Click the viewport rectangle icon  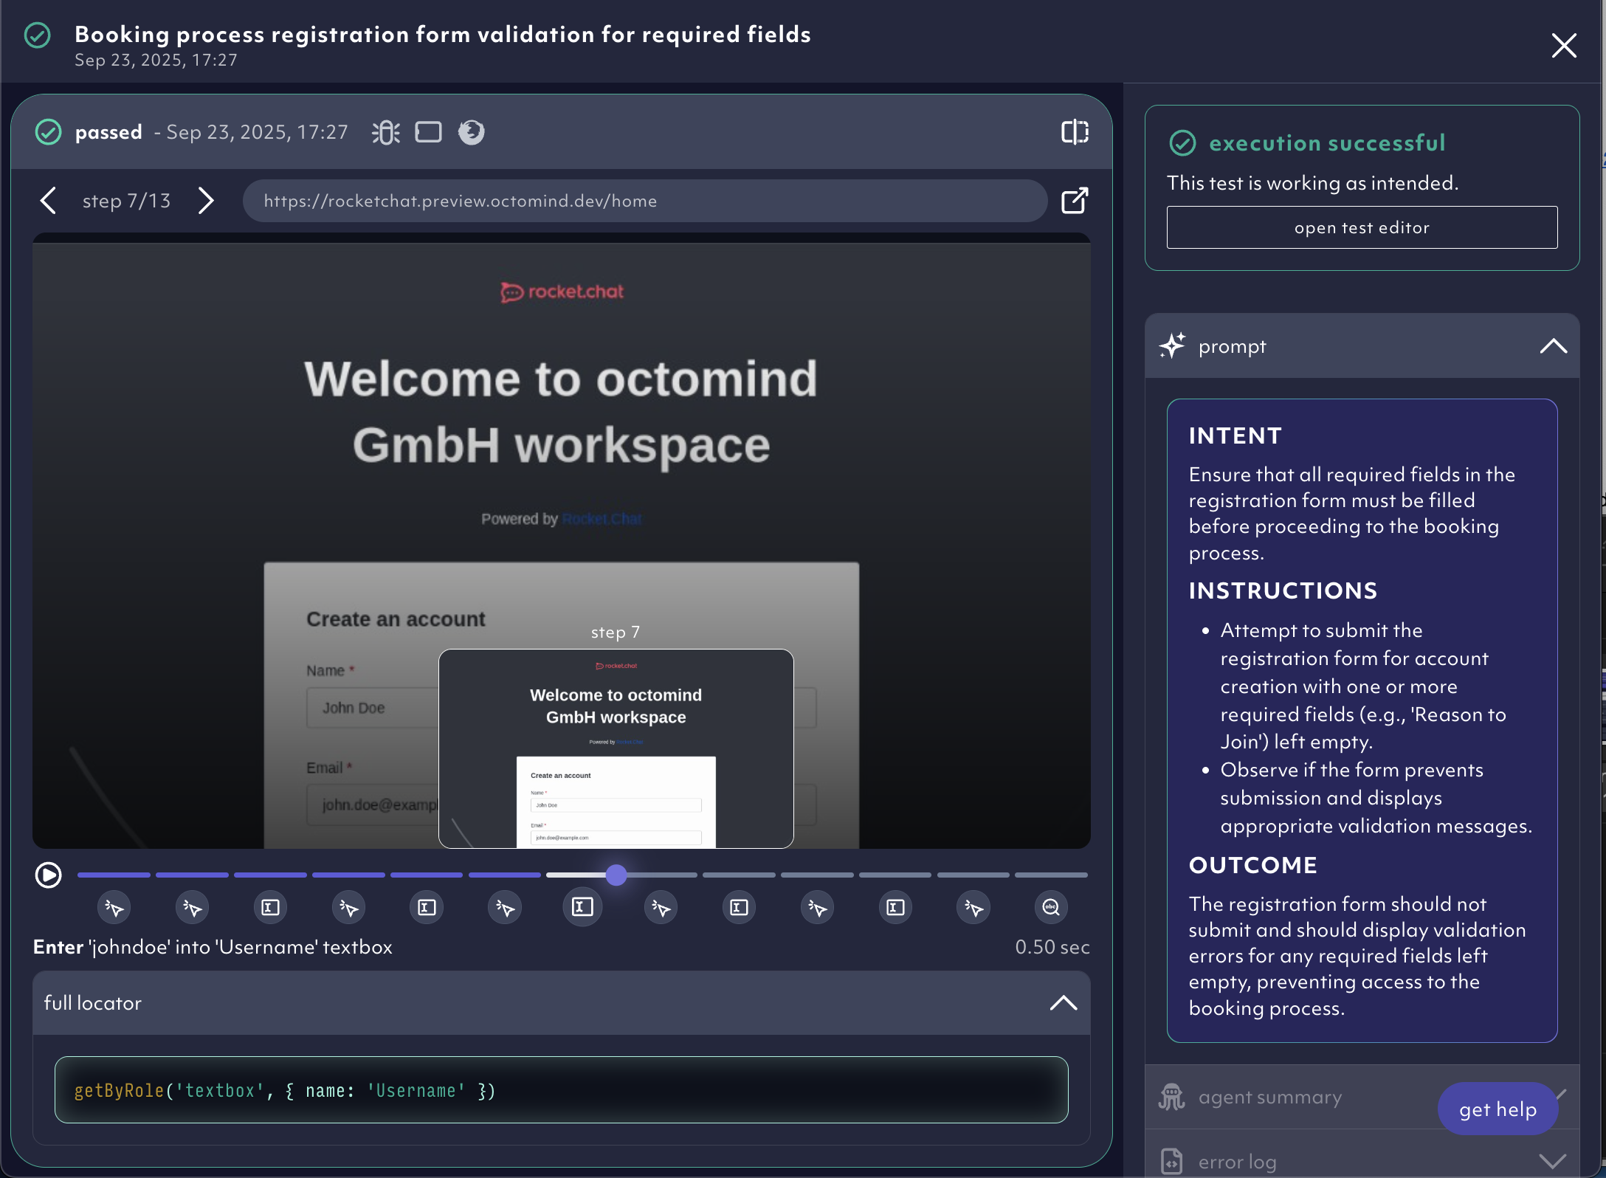click(428, 132)
